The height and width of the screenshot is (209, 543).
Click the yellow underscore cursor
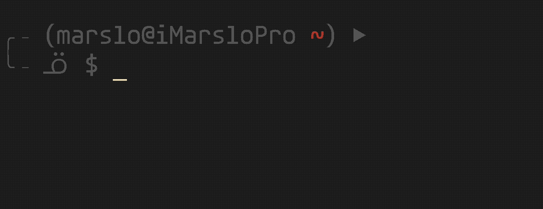click(x=120, y=80)
